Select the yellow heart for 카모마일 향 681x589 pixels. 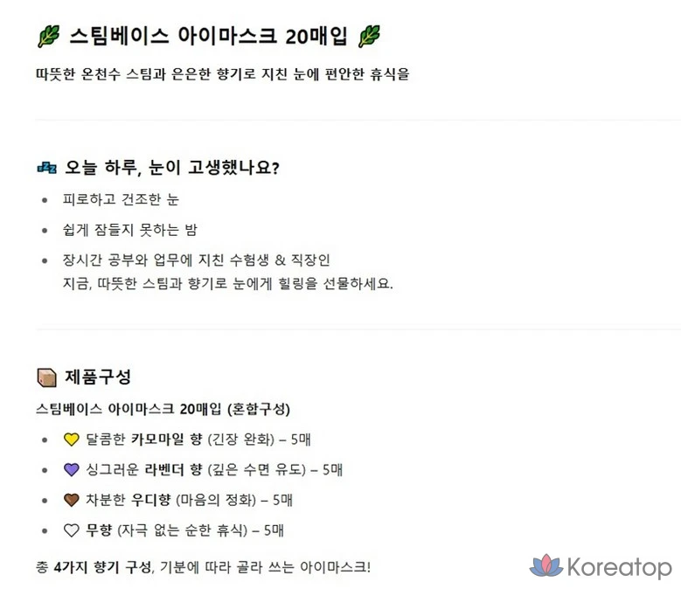(72, 440)
